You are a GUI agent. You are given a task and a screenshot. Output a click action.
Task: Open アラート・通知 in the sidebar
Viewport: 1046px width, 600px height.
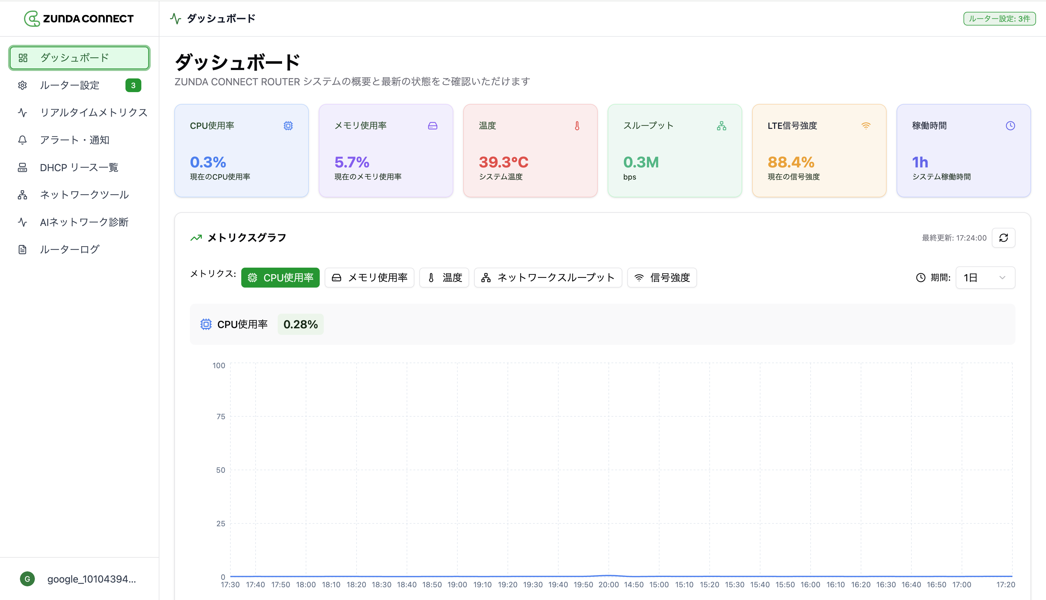click(x=80, y=140)
